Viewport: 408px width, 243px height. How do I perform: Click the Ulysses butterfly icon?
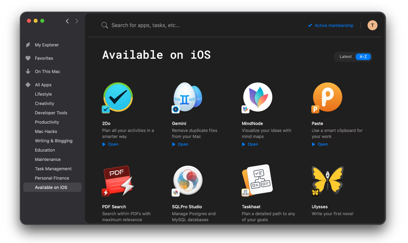click(327, 180)
